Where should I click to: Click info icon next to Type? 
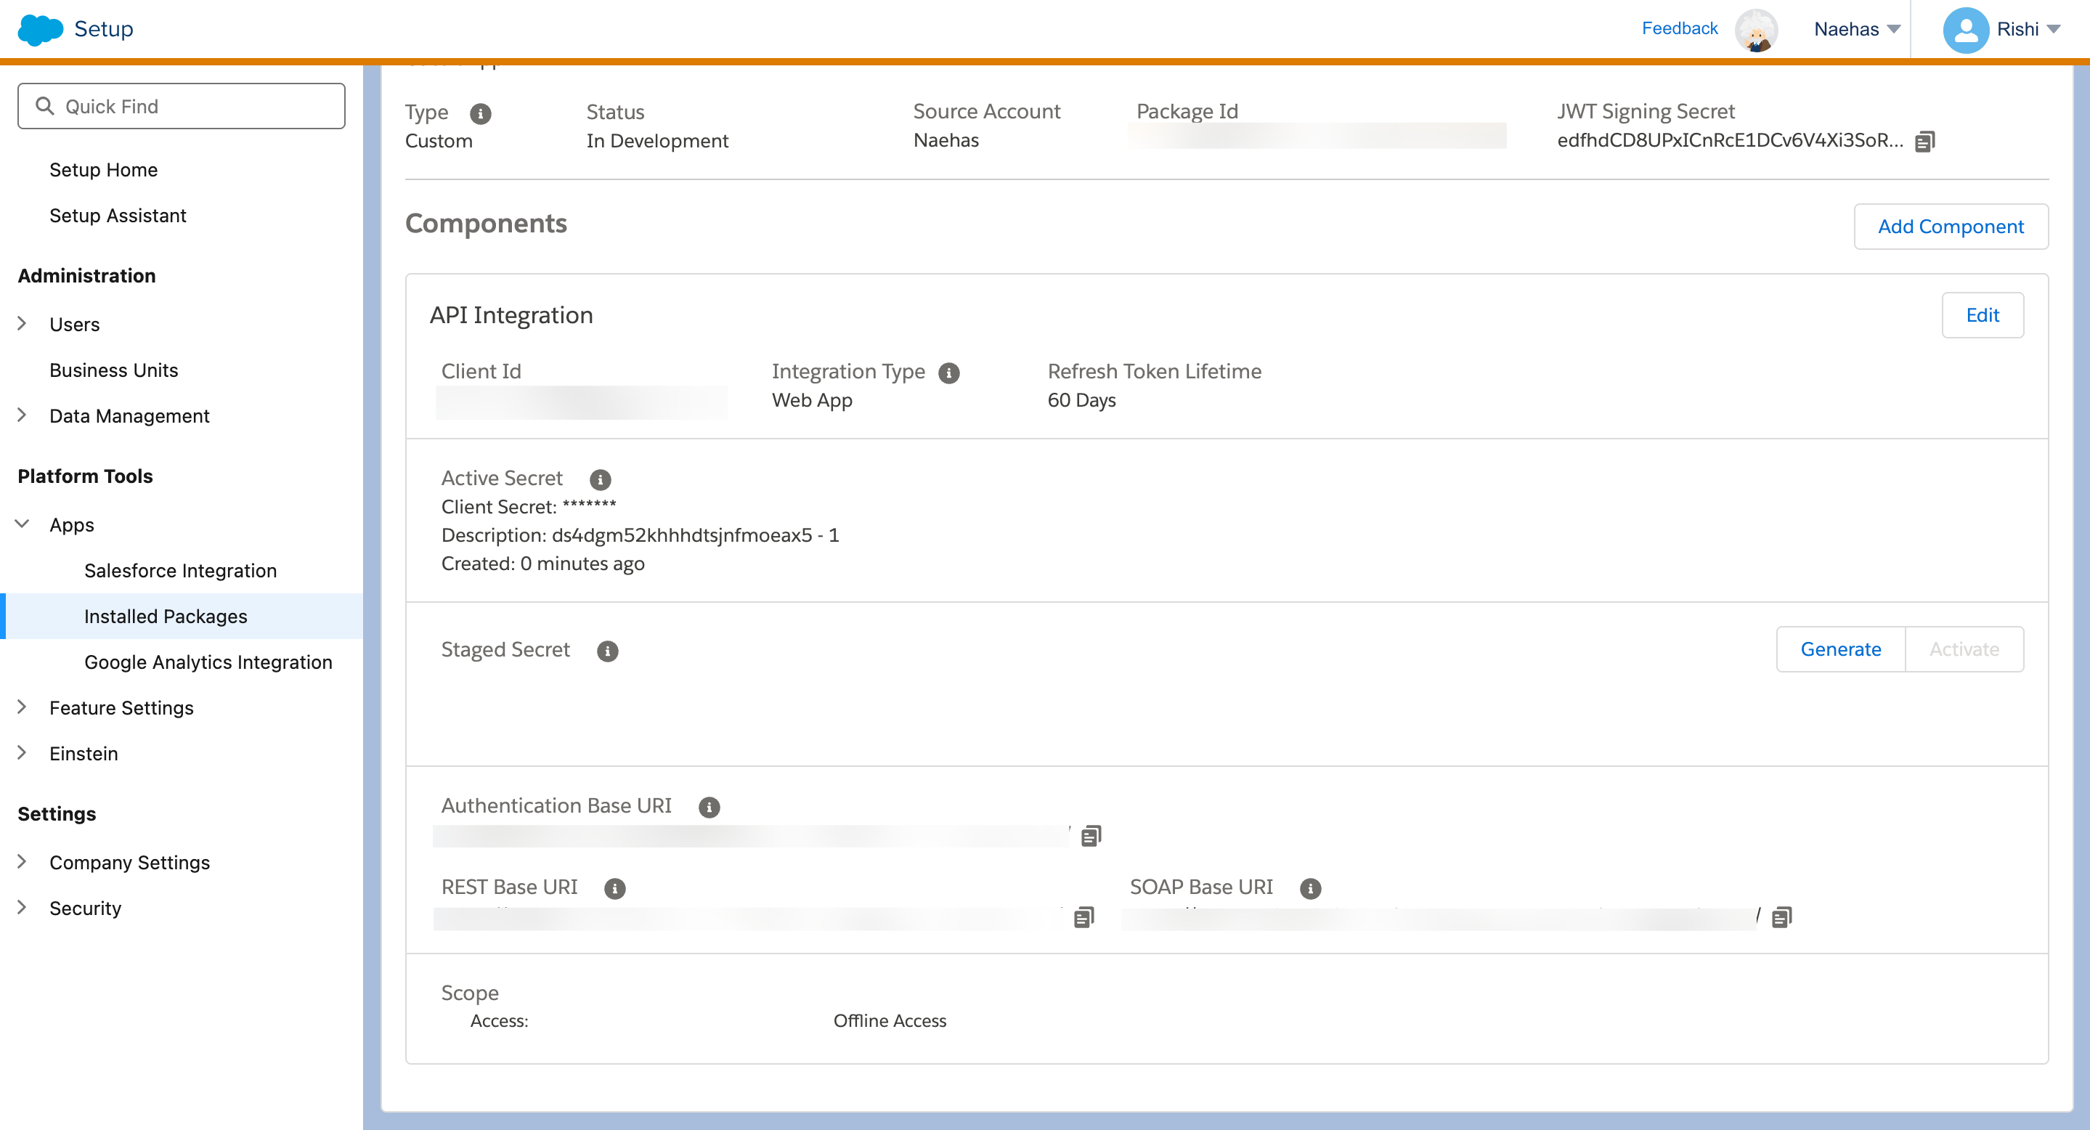click(480, 113)
